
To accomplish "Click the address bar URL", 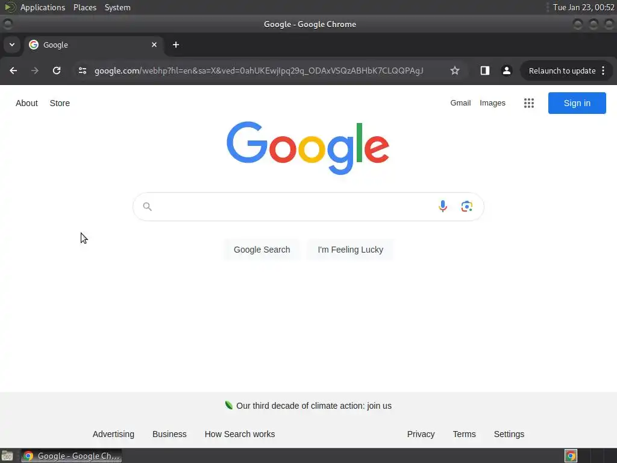I will coord(258,71).
